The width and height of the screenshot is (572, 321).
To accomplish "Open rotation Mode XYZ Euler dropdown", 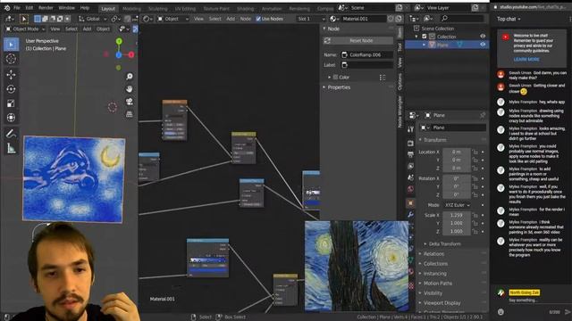I will tap(457, 205).
